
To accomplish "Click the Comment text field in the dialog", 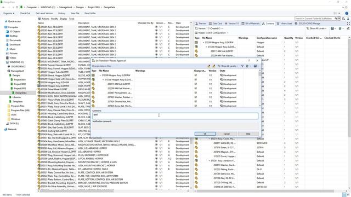I will 175,115.
